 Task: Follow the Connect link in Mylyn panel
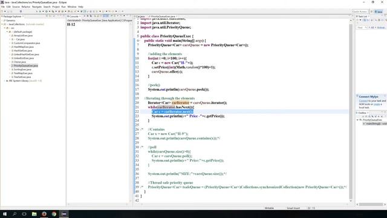pyautogui.click(x=363, y=101)
